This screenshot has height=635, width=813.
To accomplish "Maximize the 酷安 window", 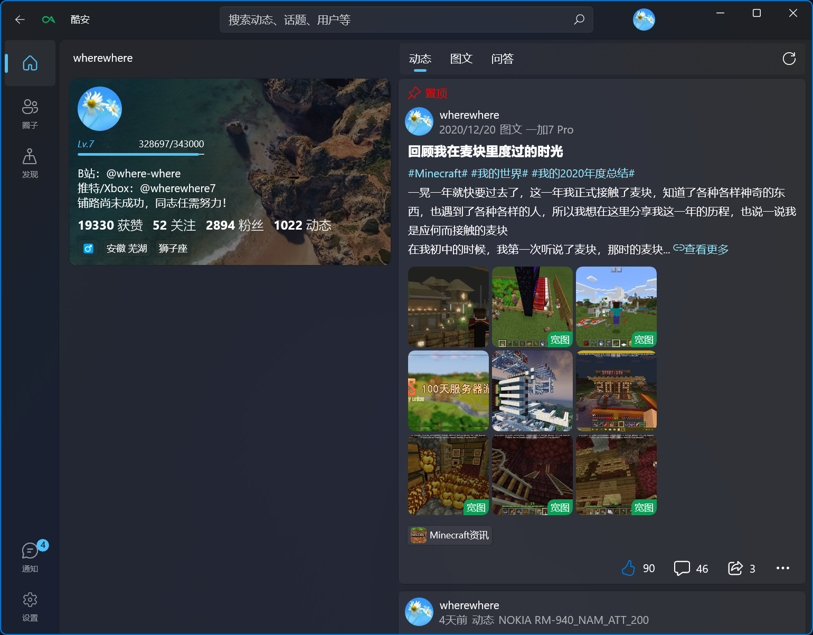I will [x=757, y=13].
